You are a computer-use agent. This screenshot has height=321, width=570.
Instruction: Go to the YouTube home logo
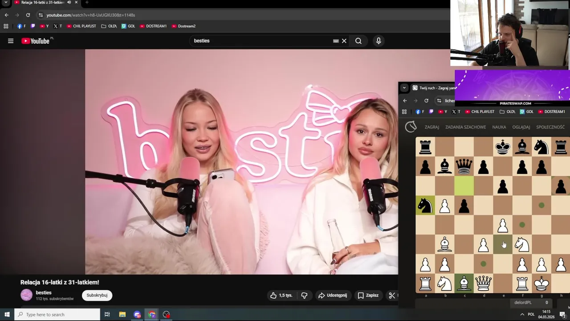(x=36, y=41)
